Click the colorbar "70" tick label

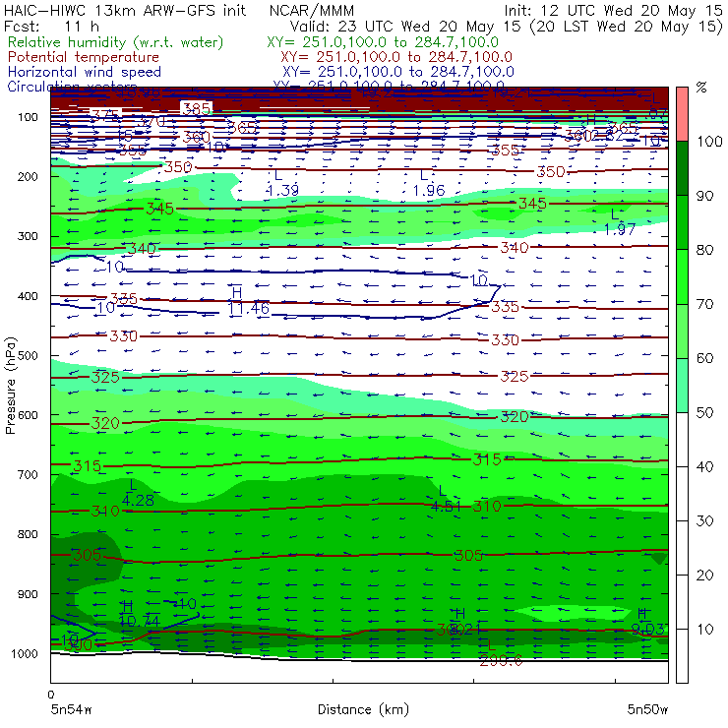[x=704, y=305]
